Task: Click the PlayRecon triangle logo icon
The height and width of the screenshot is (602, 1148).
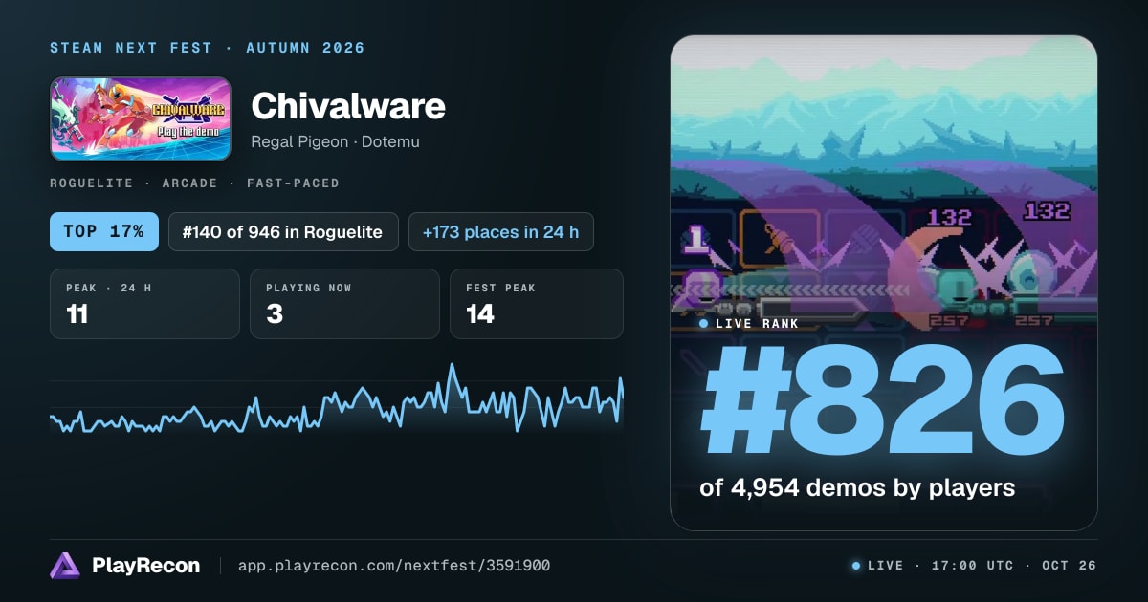Action: (x=65, y=566)
